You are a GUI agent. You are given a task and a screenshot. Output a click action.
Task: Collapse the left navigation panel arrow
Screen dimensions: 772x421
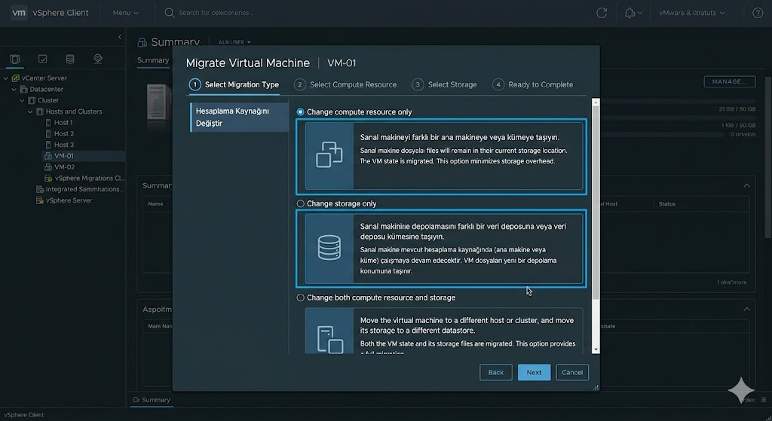point(120,37)
